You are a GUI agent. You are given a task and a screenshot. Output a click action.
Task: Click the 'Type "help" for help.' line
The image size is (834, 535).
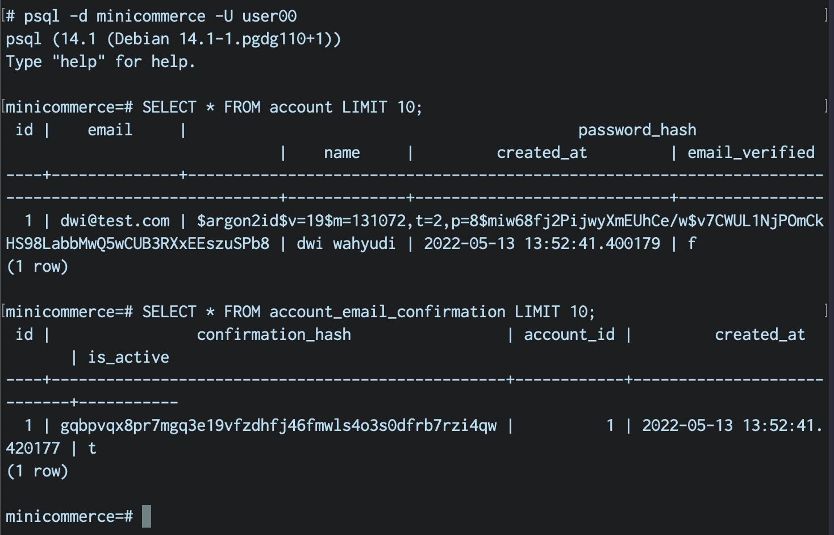click(101, 61)
